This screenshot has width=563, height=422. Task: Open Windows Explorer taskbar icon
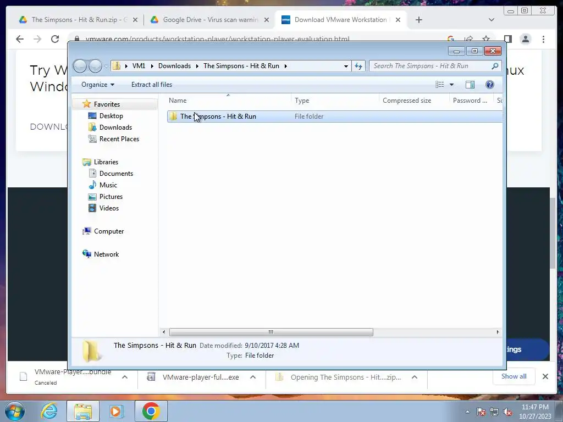[83, 411]
